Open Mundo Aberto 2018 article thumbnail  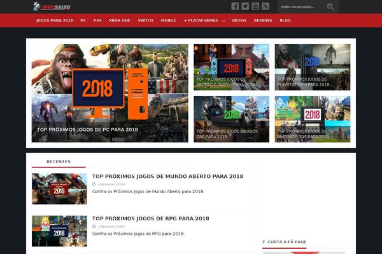tap(59, 189)
